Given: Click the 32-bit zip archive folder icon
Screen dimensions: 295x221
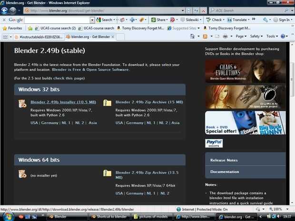Looking at the screenshot, I should pyautogui.click(x=107, y=103).
